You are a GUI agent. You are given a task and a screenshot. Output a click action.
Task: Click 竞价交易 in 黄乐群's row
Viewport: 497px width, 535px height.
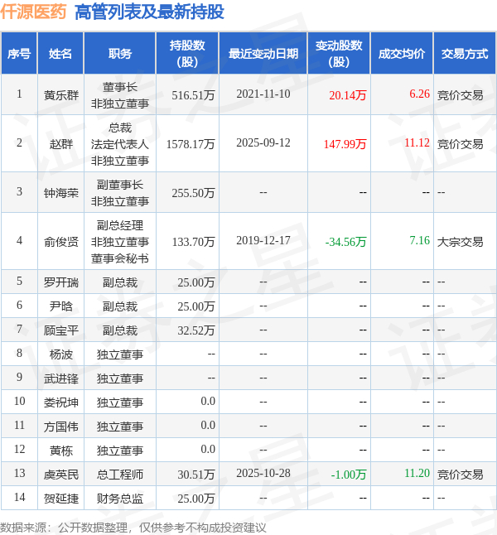(x=460, y=95)
